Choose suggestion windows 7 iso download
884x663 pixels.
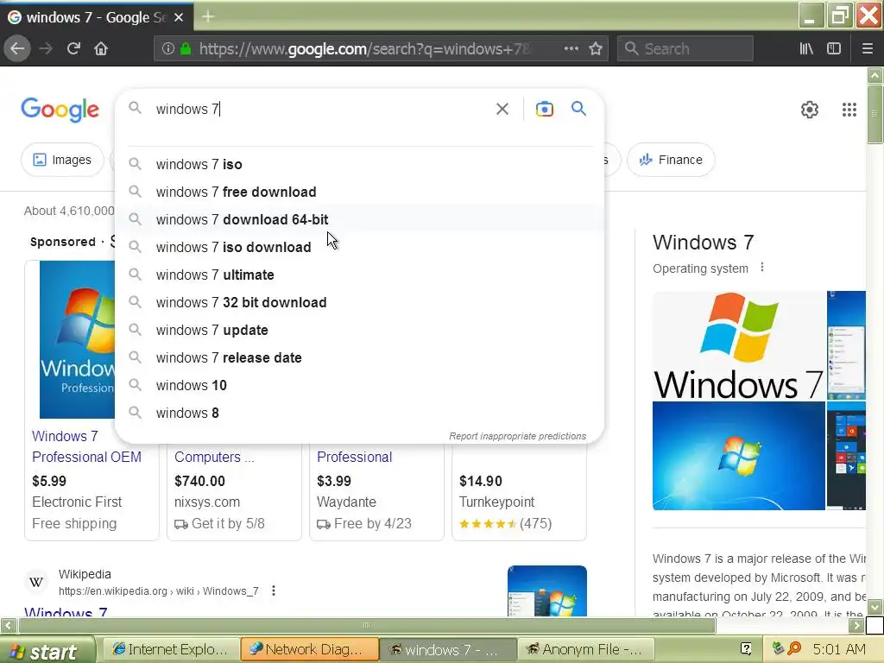pyautogui.click(x=360, y=247)
